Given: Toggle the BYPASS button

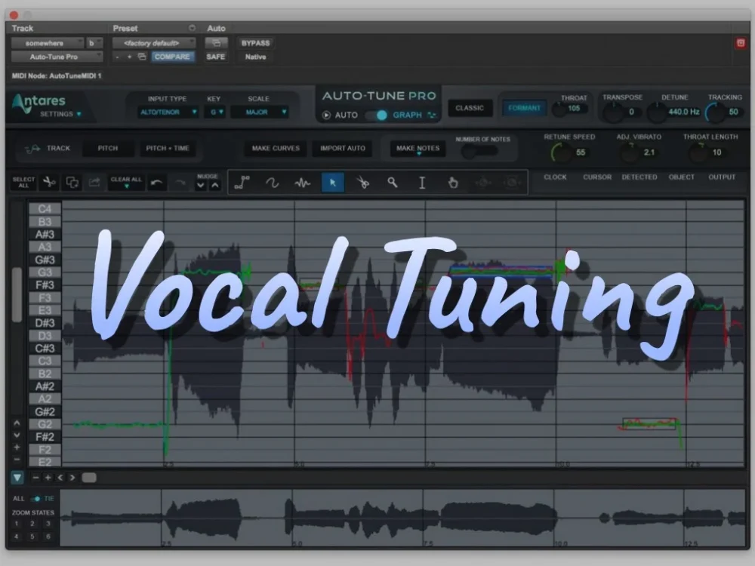Looking at the screenshot, I should point(255,43).
